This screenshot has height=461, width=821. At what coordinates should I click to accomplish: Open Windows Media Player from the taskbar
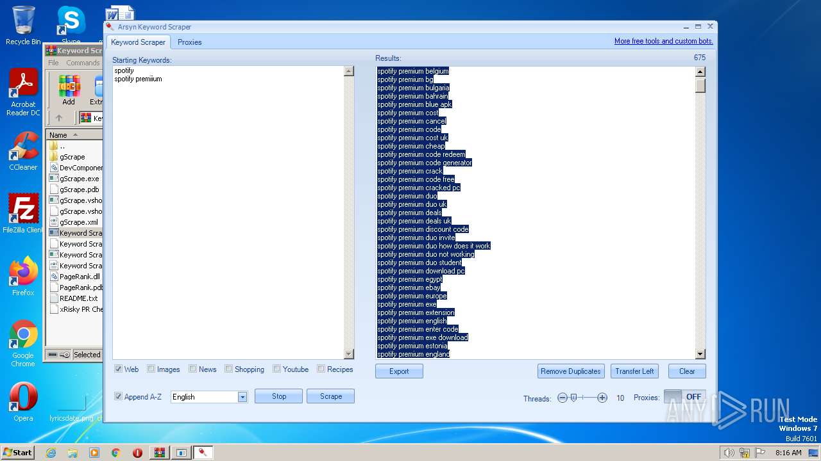[x=94, y=453]
